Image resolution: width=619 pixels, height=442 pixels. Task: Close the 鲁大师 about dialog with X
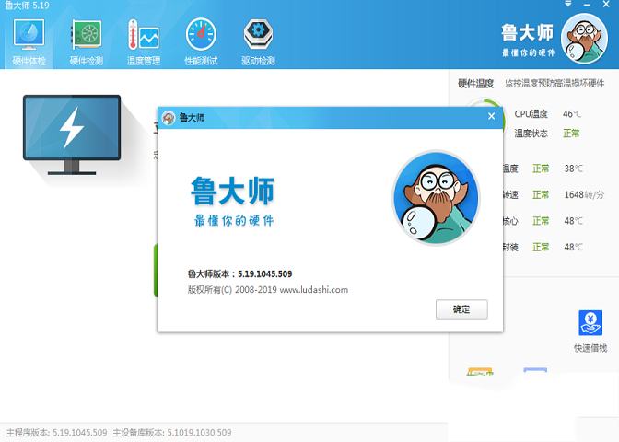[x=491, y=117]
